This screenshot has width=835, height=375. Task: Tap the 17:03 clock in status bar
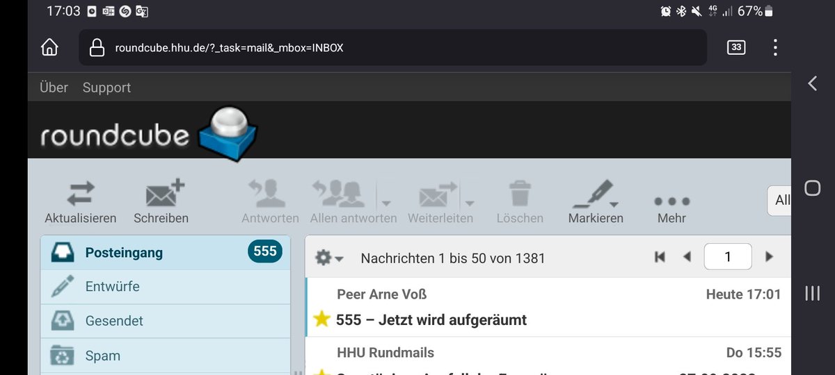click(x=63, y=11)
